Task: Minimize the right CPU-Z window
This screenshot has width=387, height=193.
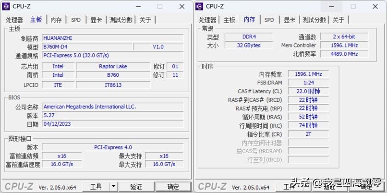Action: [x=331, y=6]
